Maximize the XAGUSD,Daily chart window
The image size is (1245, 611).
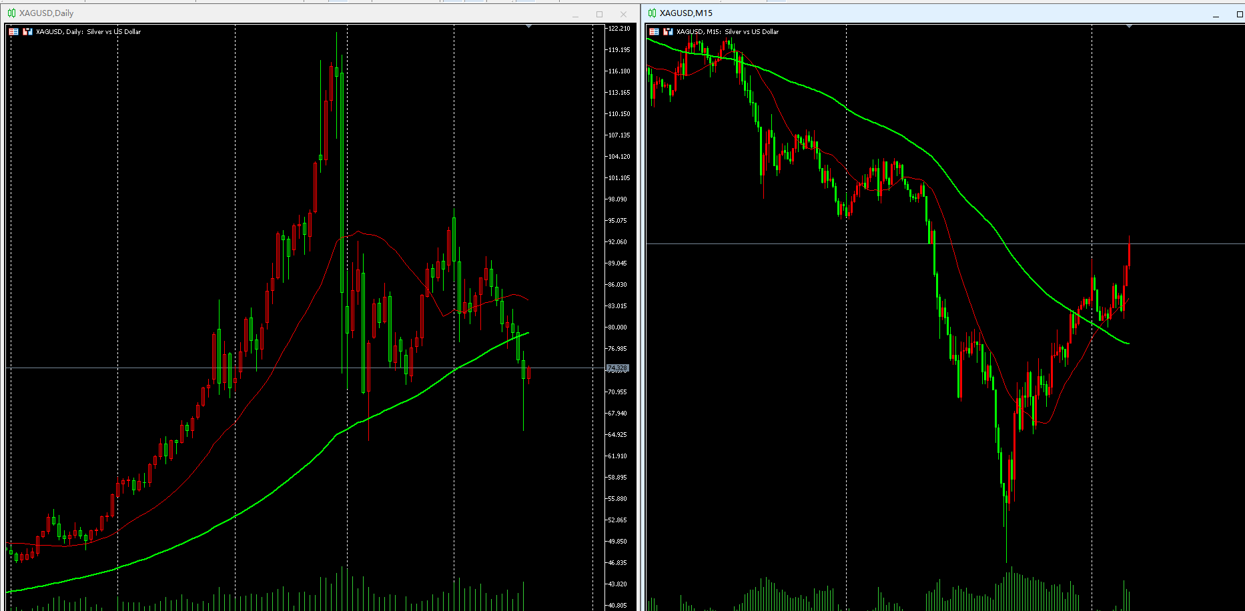(599, 15)
